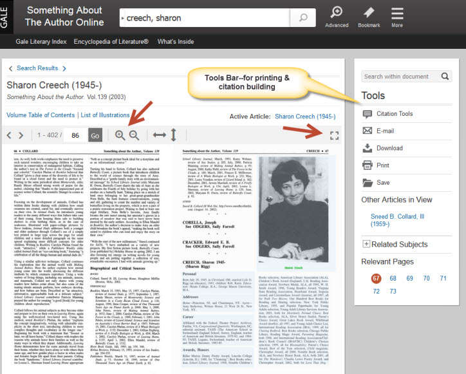466x374 pixels.
Task: Zoom in on the page viewer
Action: (120, 135)
